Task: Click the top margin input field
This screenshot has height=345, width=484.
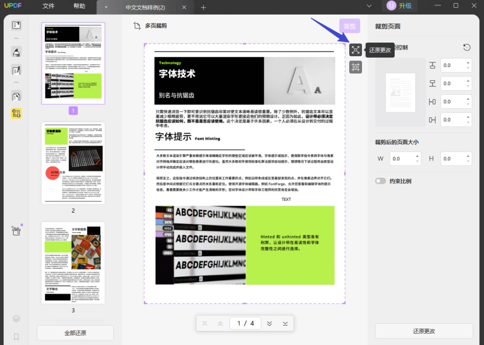Action: [x=456, y=65]
